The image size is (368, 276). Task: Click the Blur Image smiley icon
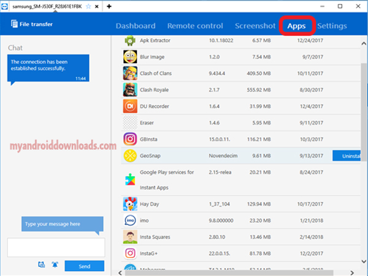130,57
